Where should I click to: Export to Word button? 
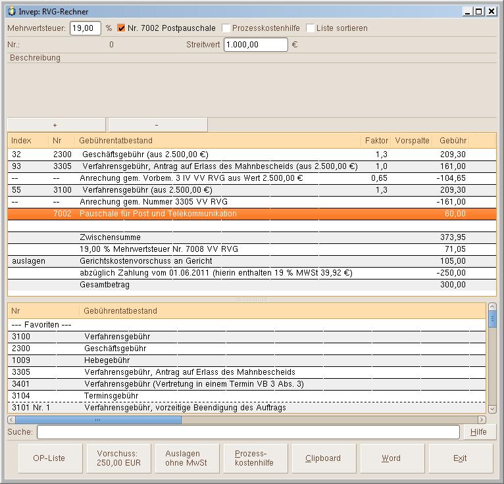click(x=392, y=458)
